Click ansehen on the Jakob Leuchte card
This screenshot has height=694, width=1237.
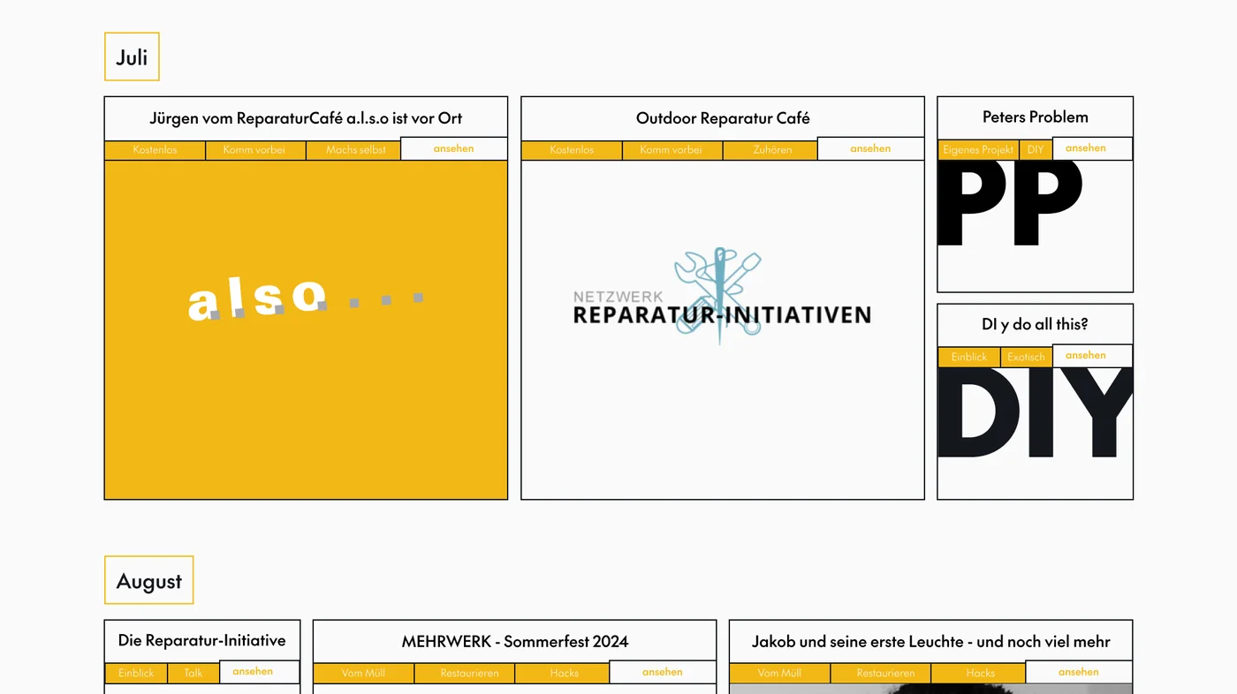click(x=1079, y=672)
